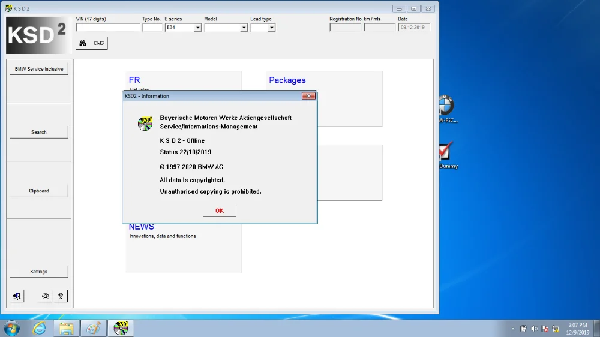Open the Settings button

(39, 272)
